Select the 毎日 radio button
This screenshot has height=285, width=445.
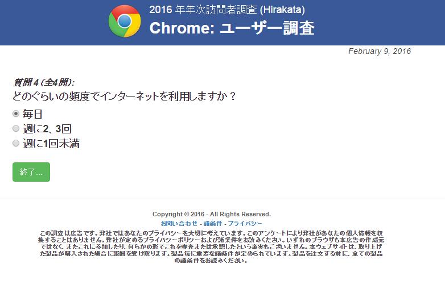16,114
